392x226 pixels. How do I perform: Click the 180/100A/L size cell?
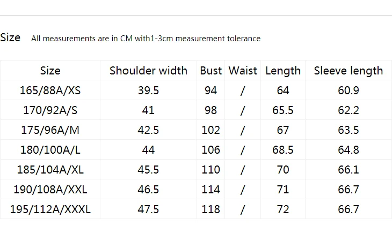(x=50, y=150)
